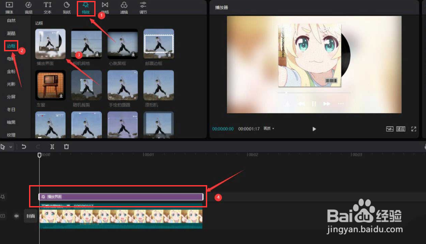Click the total duration 00:00:01:17
The image size is (426, 244).
click(x=249, y=128)
